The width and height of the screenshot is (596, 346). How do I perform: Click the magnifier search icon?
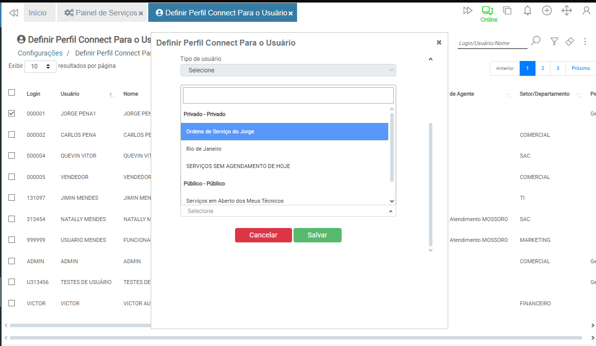(536, 41)
